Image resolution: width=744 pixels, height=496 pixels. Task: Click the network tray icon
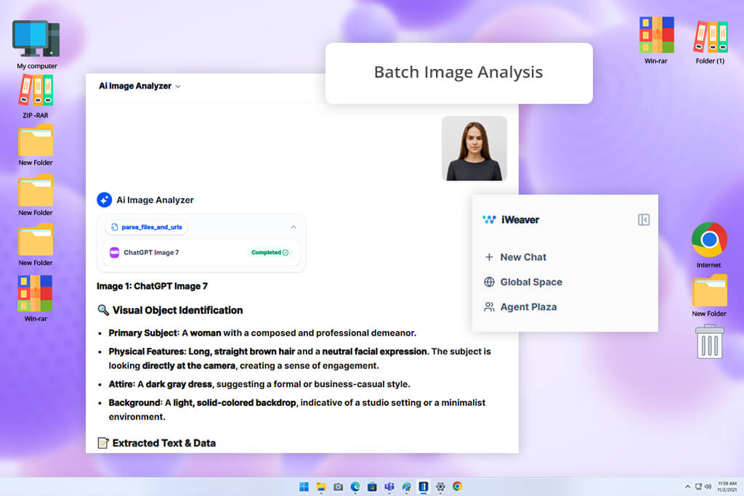point(698,487)
